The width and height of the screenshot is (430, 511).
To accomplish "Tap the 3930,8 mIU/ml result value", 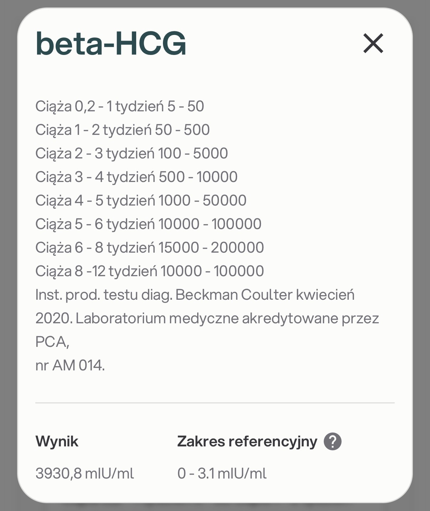I will 85,474.
